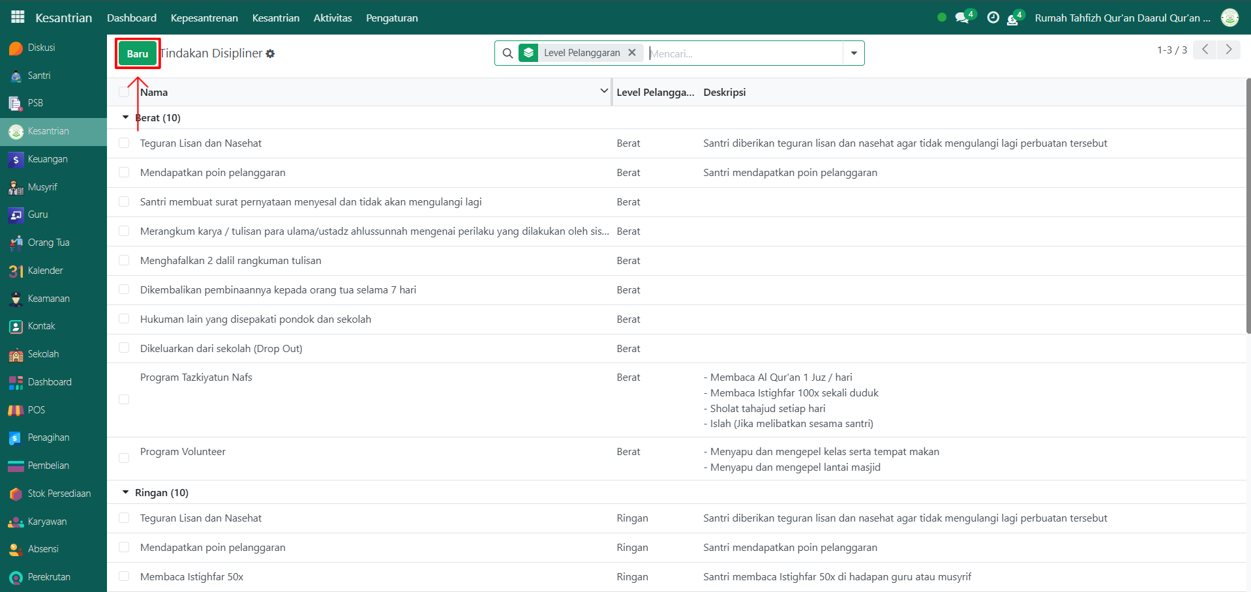The width and height of the screenshot is (1251, 592).
Task: Tick the checkbox for Program Volunteer
Action: tap(124, 458)
